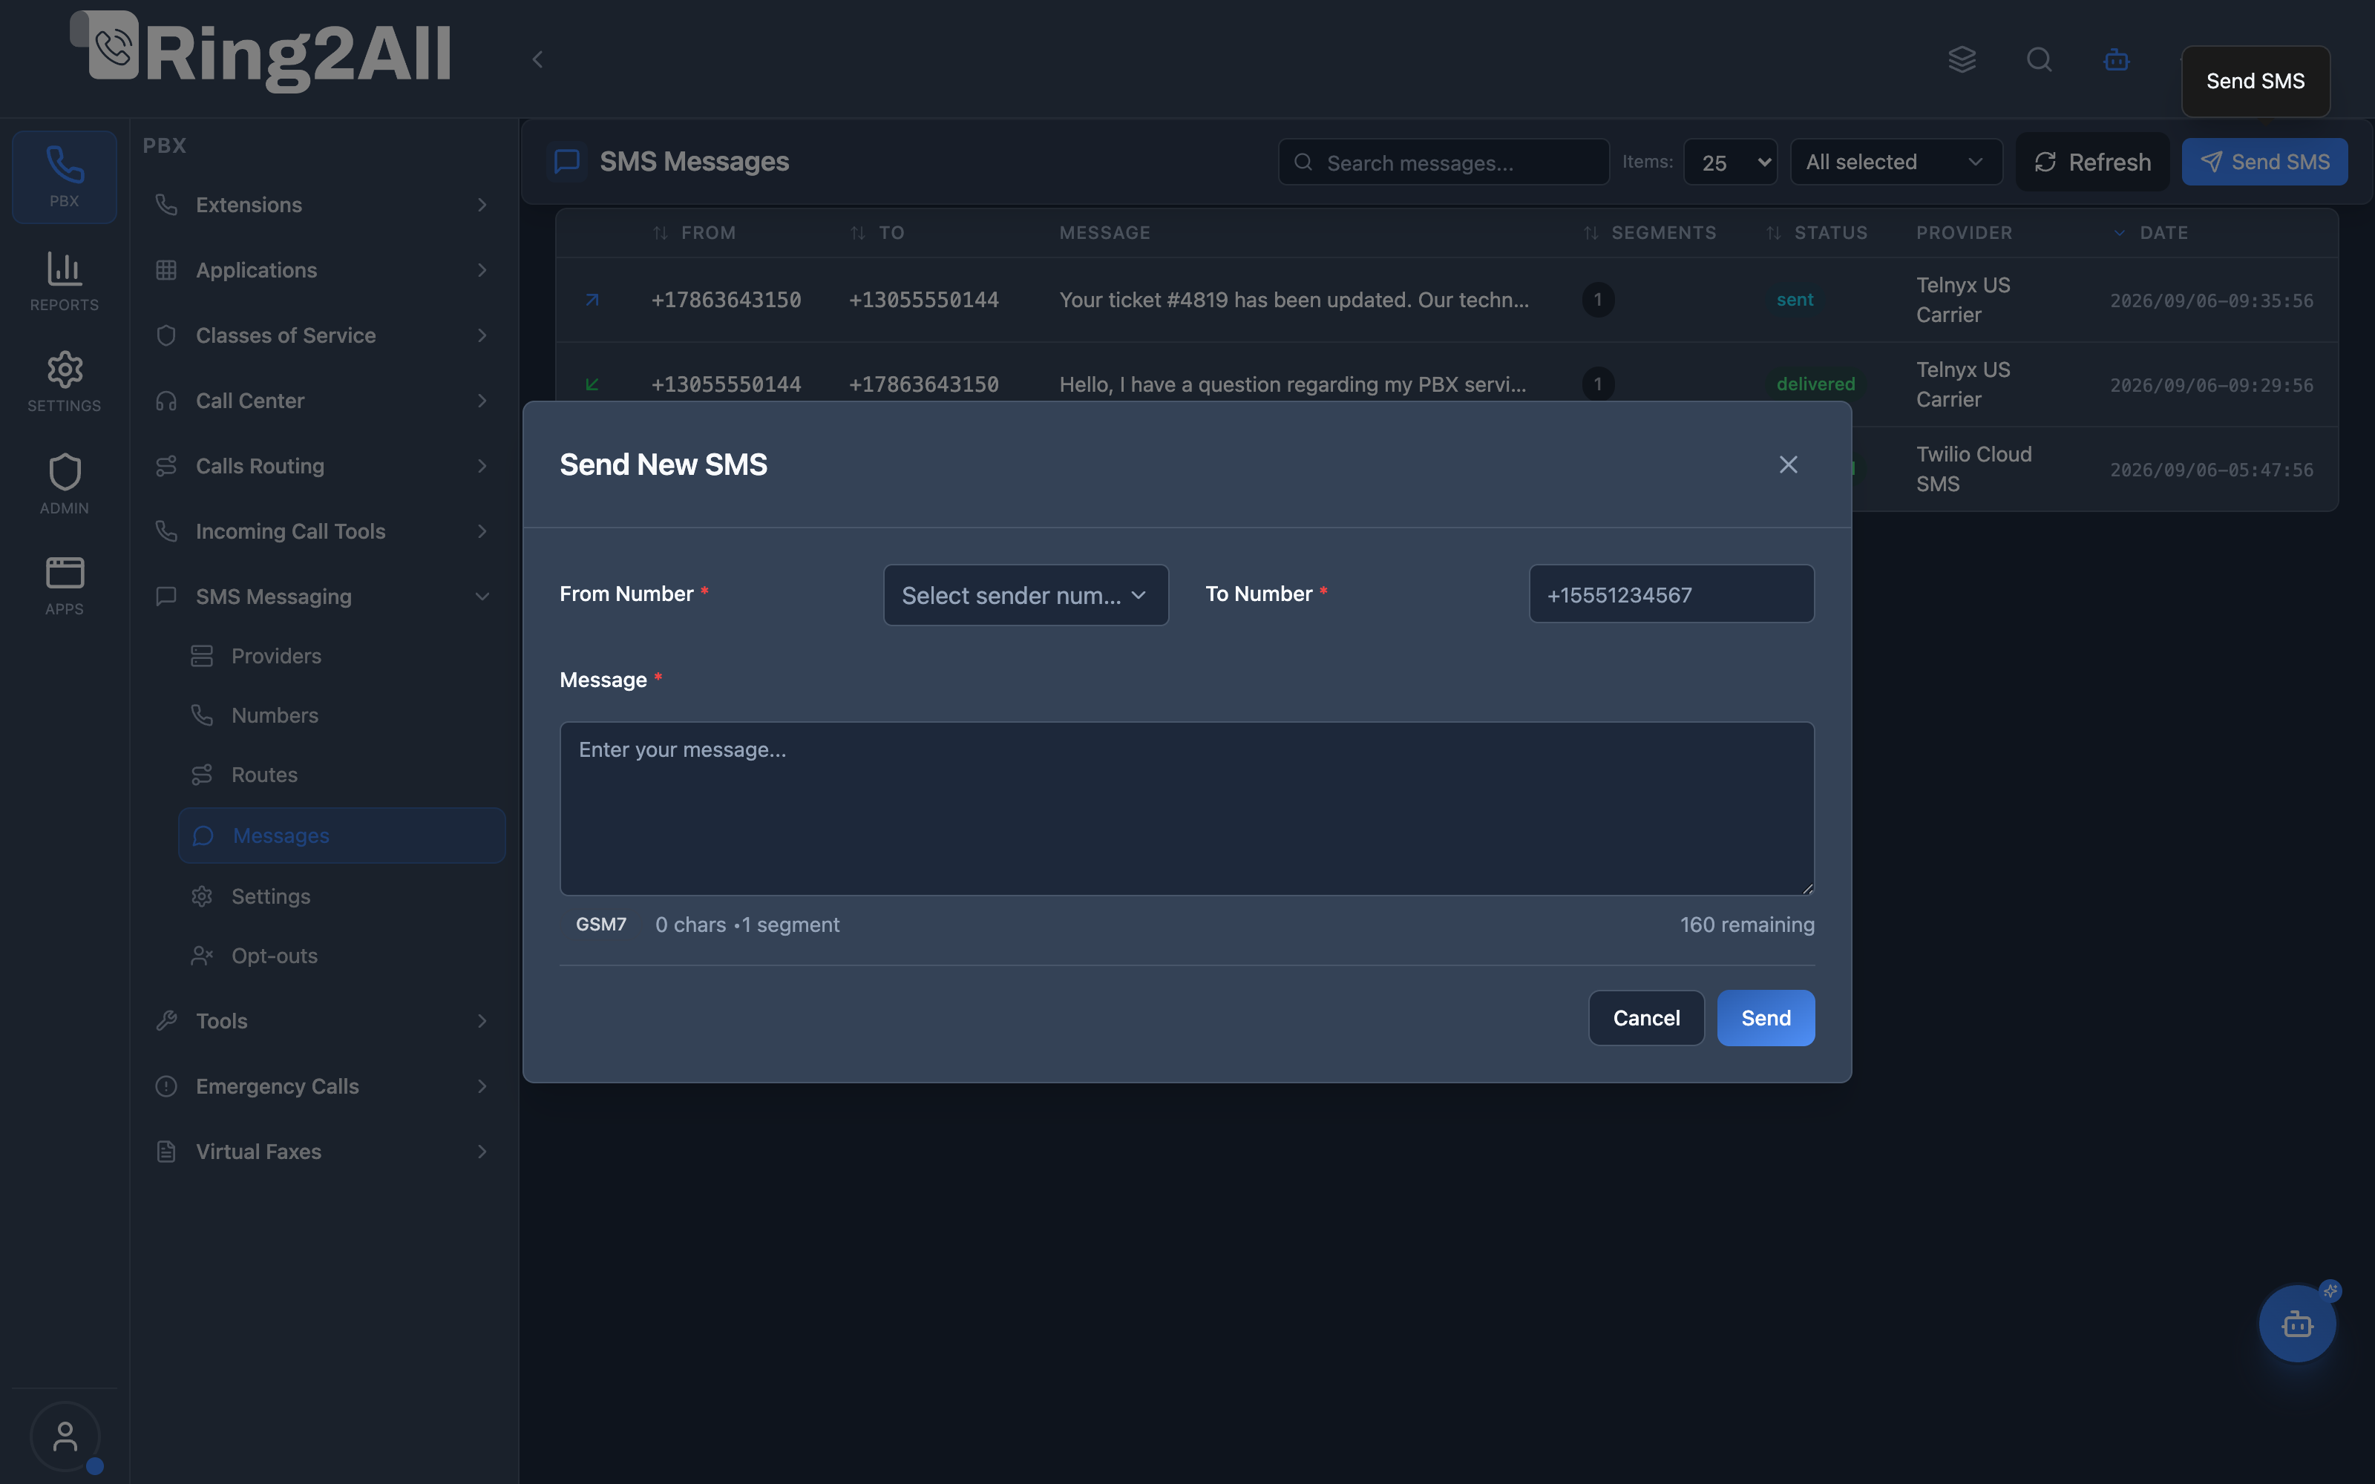Open the Reports section icon
The image size is (2375, 1484).
[64, 282]
